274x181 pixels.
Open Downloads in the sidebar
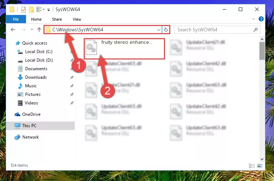(36, 77)
